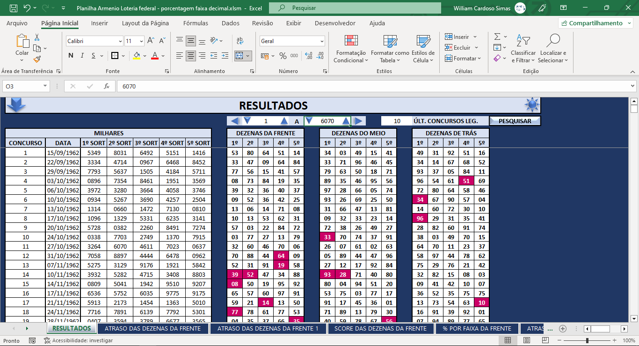This screenshot has height=346, width=639.
Task: Toggle bold (N) formatting
Action: (x=71, y=56)
